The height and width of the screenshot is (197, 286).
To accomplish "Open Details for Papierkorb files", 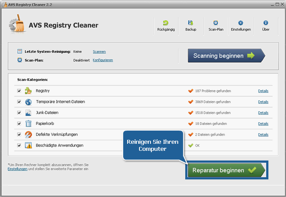I will [263, 124].
